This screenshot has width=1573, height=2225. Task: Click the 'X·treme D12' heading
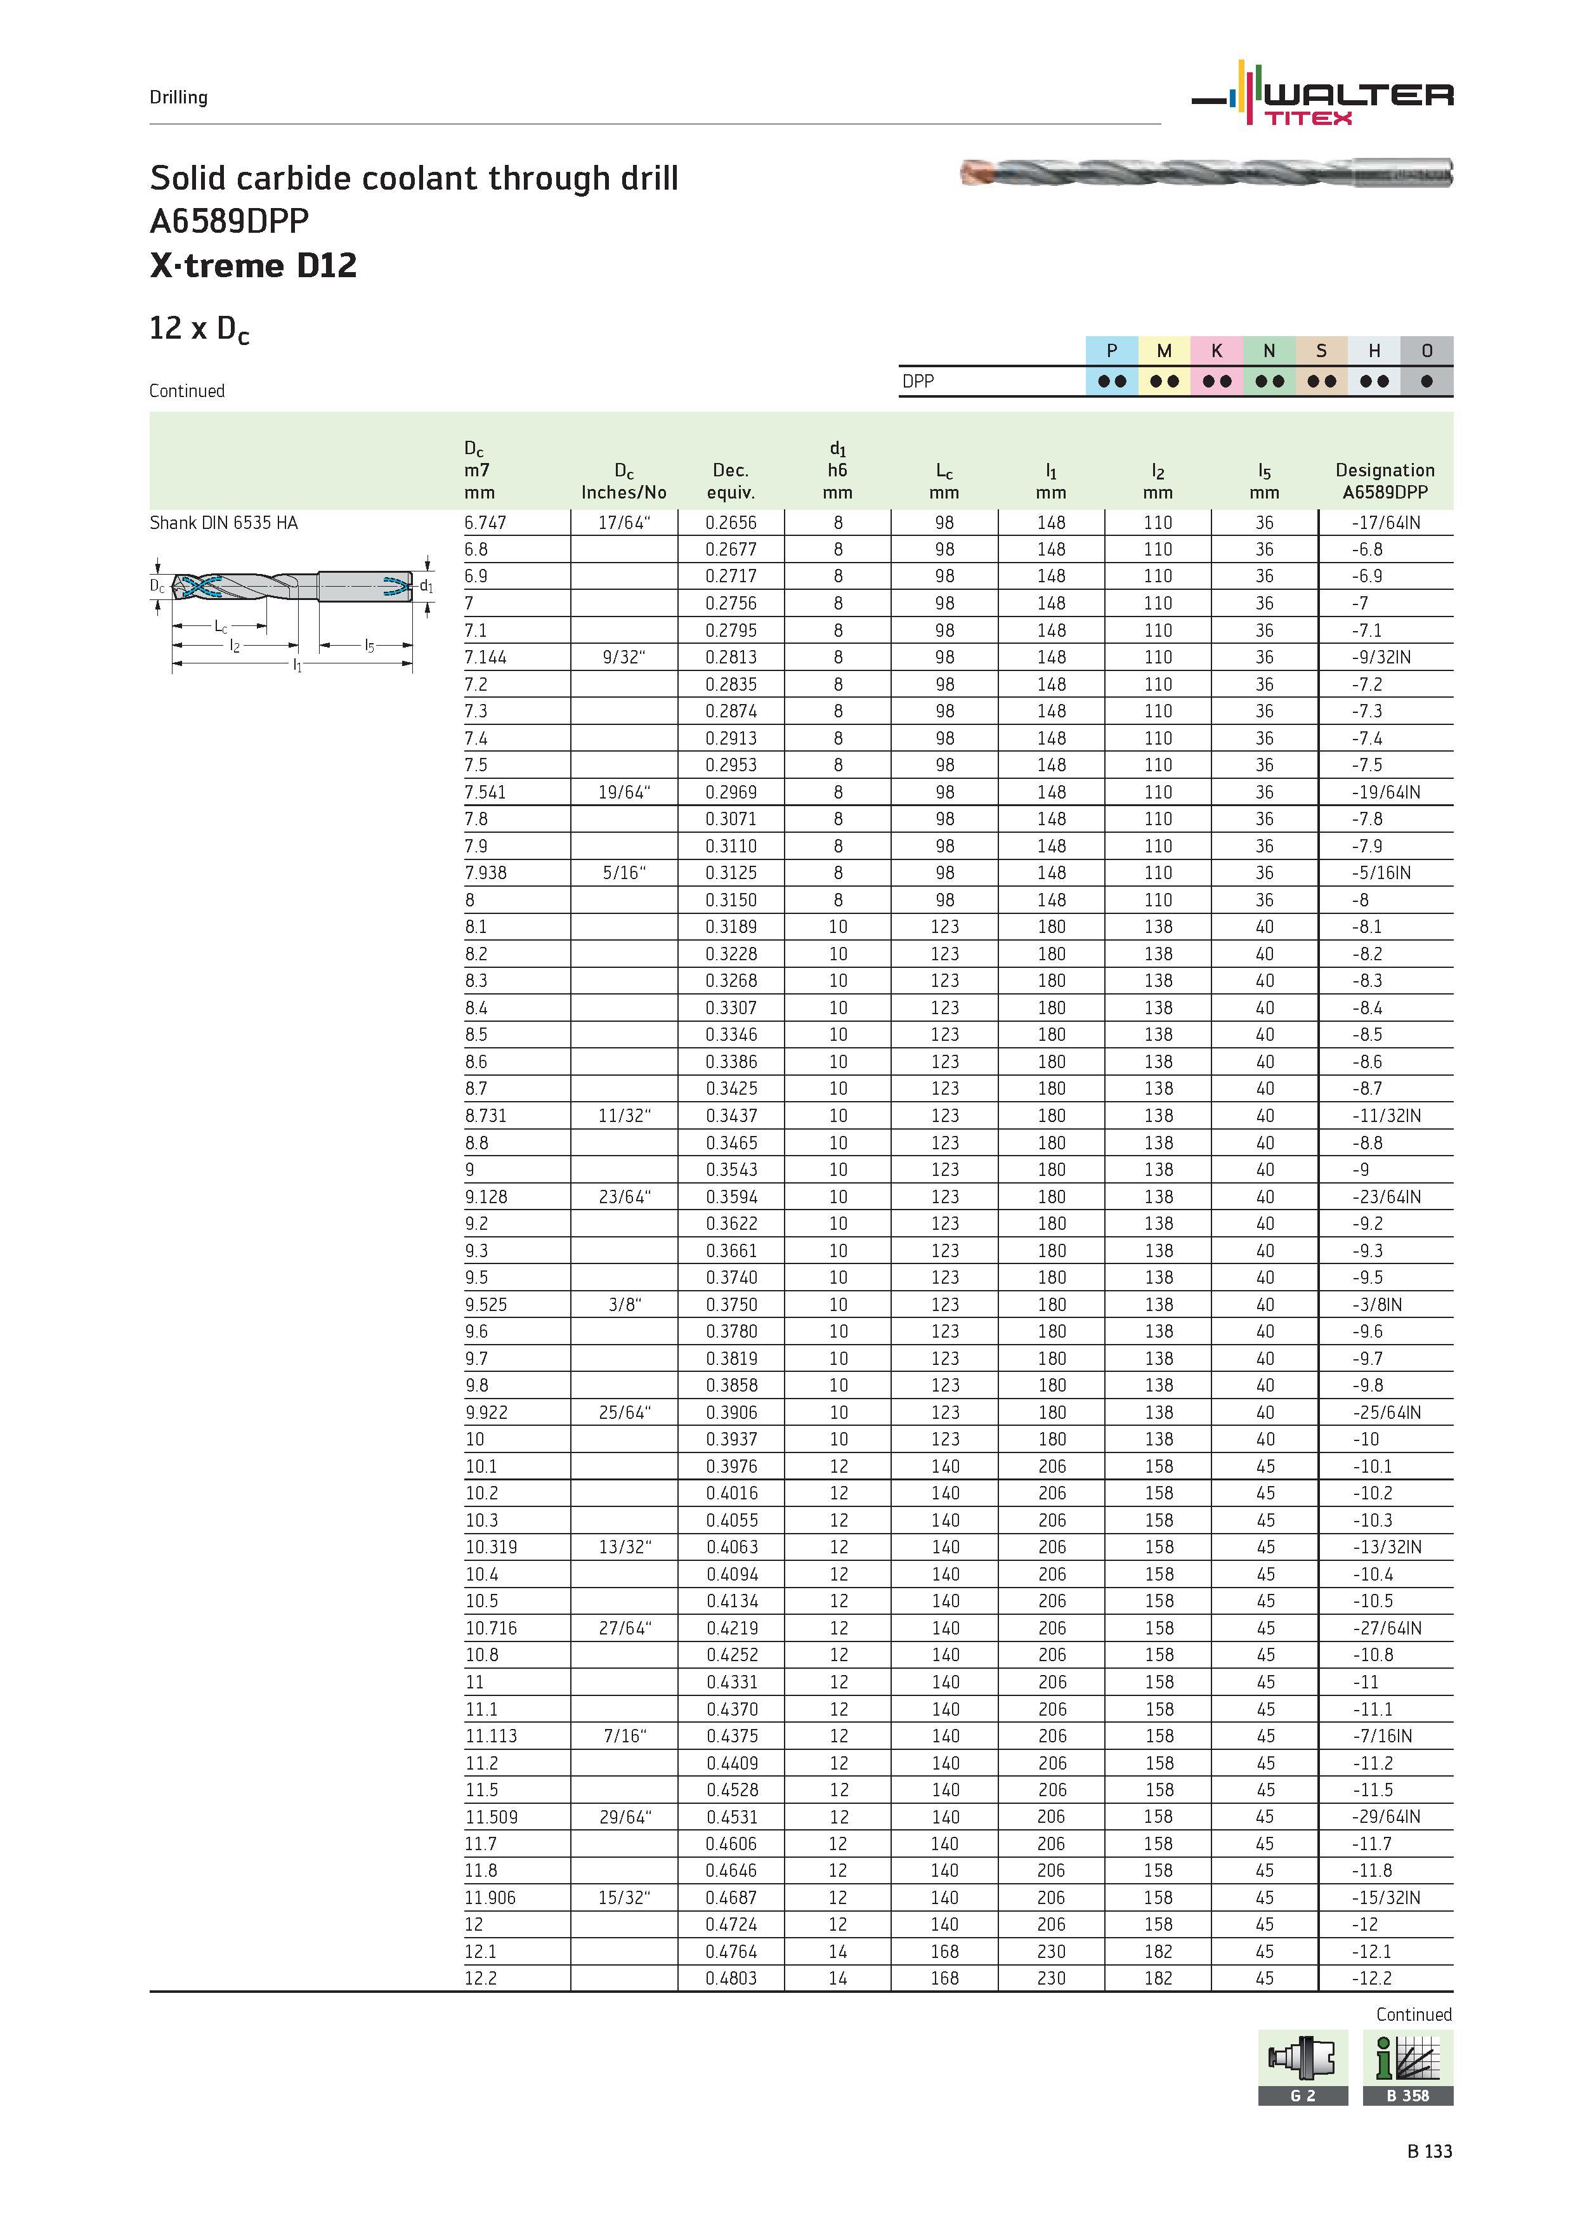253,266
